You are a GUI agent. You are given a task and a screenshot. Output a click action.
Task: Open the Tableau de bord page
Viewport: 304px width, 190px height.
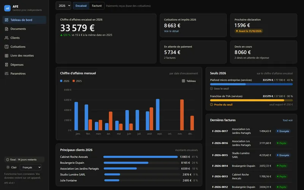24,20
